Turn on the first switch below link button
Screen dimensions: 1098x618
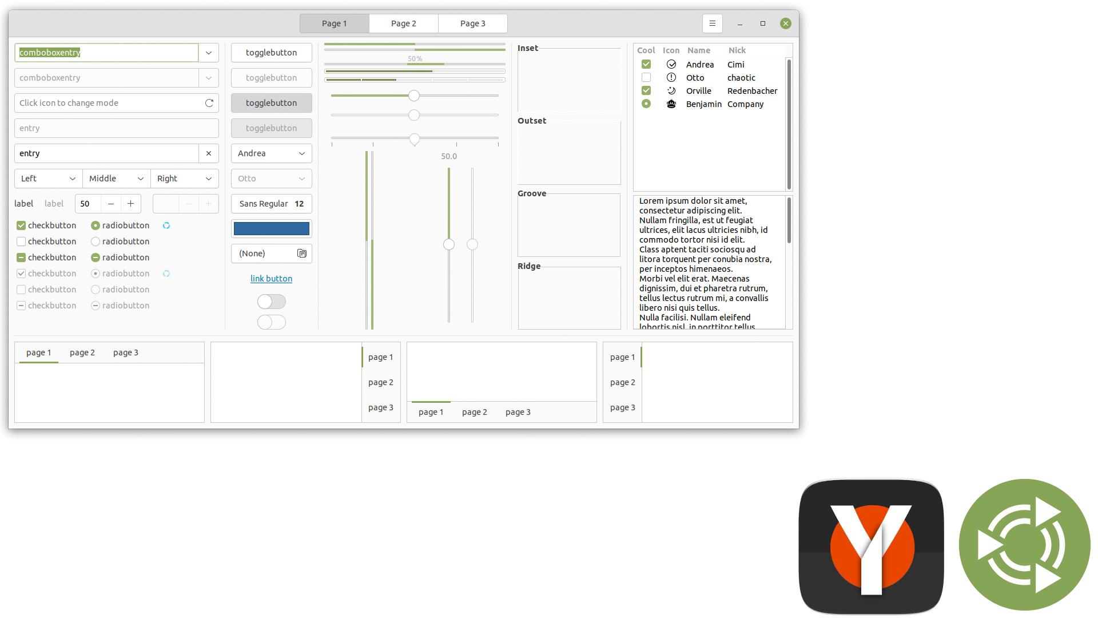coord(272,302)
